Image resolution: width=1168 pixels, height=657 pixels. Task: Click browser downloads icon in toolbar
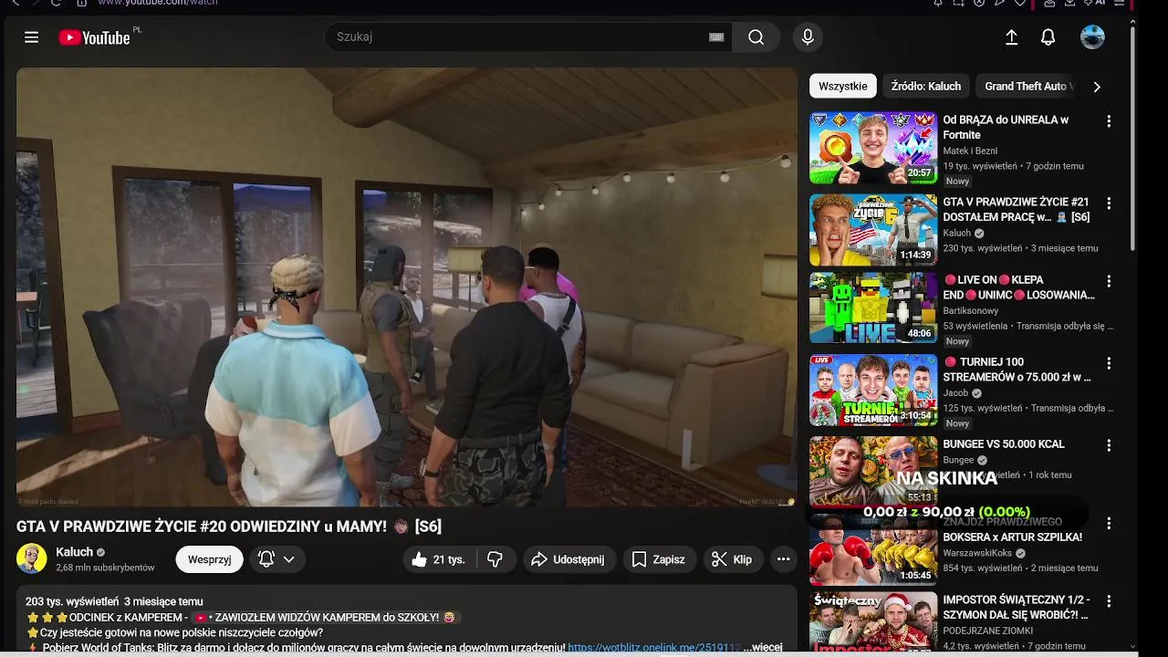click(x=1069, y=3)
